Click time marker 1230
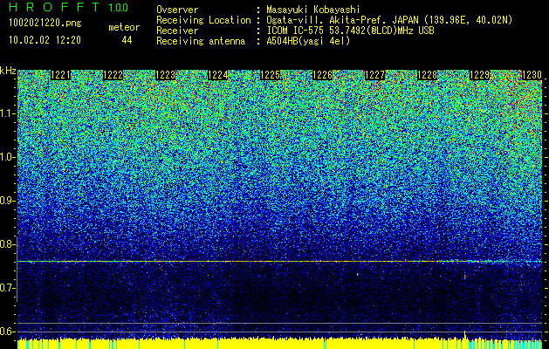This screenshot has height=349, width=549. 532,75
